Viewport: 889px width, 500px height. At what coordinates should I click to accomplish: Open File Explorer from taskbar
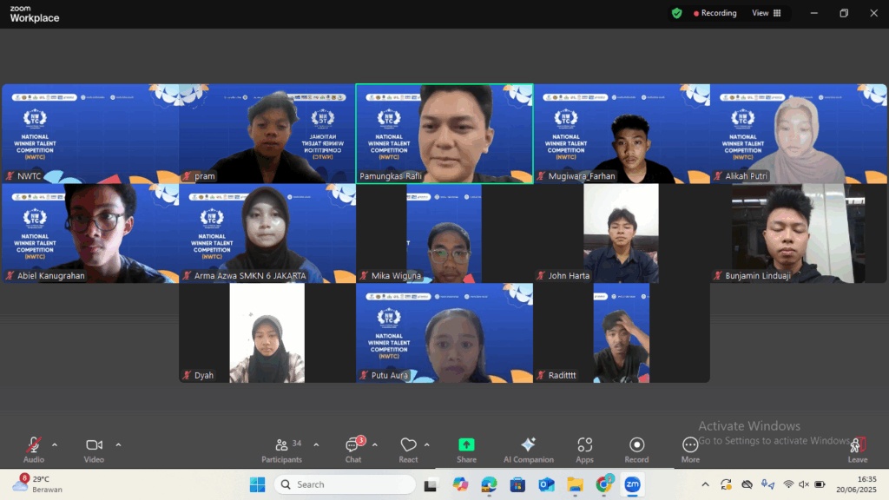[575, 484]
